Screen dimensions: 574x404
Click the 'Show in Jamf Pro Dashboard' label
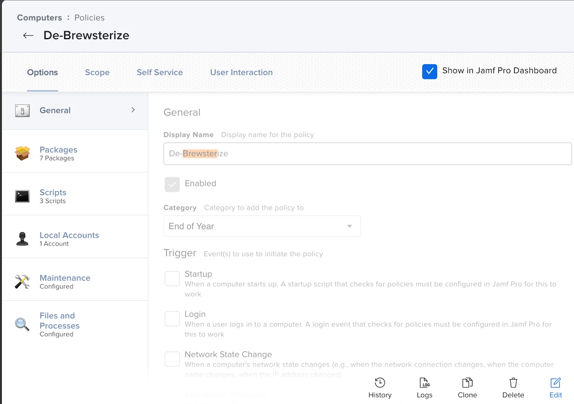[499, 71]
